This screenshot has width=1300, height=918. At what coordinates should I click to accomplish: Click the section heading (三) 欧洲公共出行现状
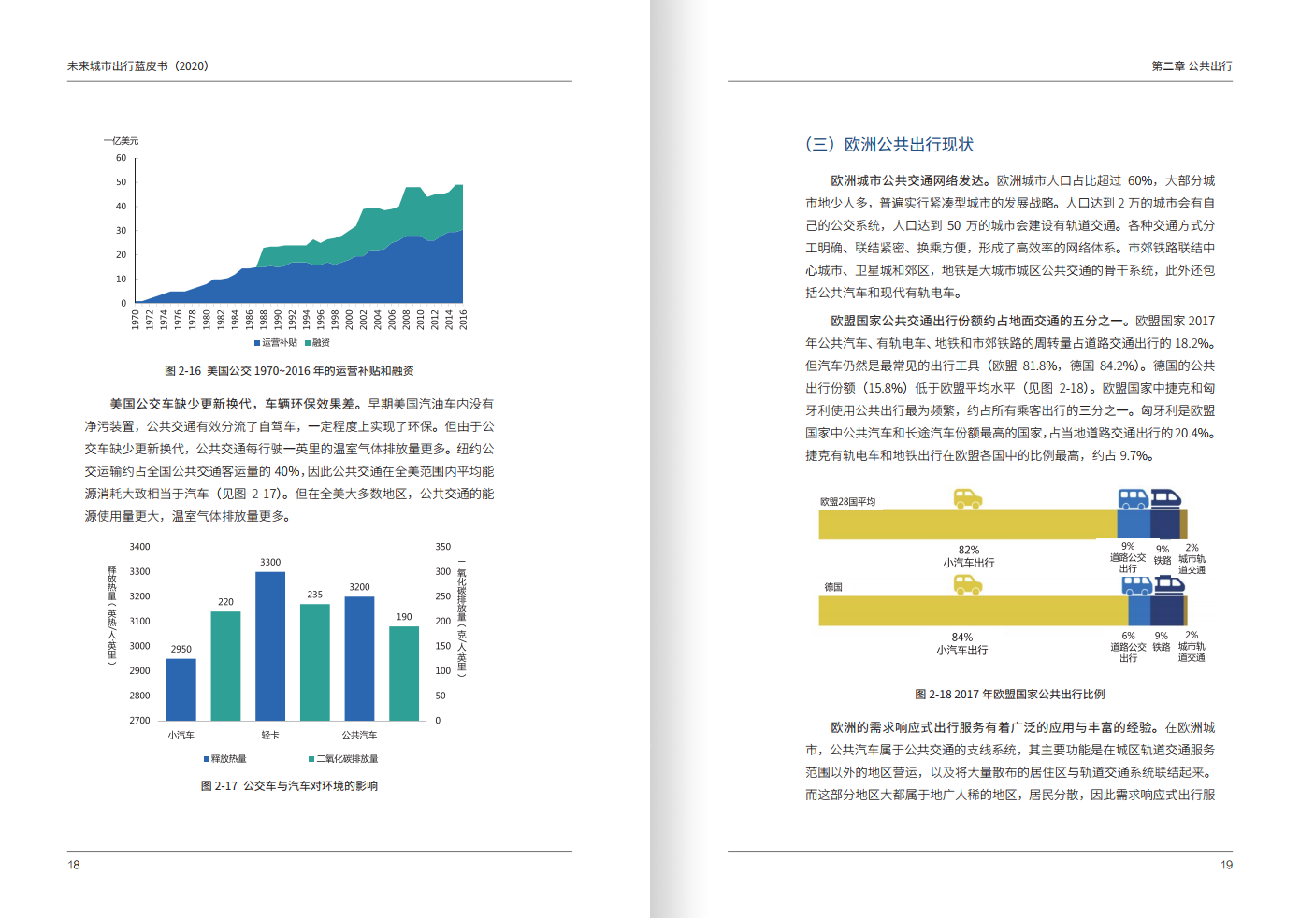point(889,145)
